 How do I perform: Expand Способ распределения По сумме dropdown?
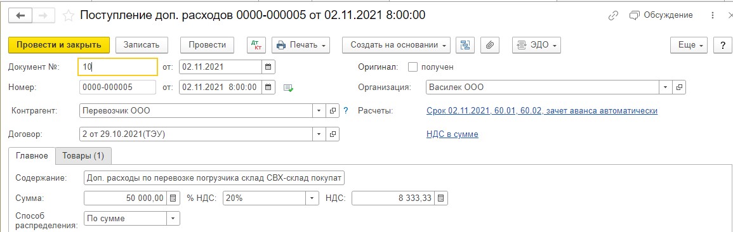[x=173, y=218]
